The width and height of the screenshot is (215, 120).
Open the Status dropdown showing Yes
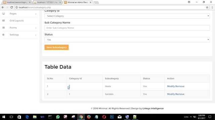coord(127,40)
